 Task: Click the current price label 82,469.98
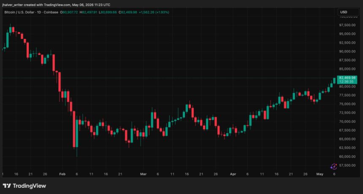[x=347, y=78]
